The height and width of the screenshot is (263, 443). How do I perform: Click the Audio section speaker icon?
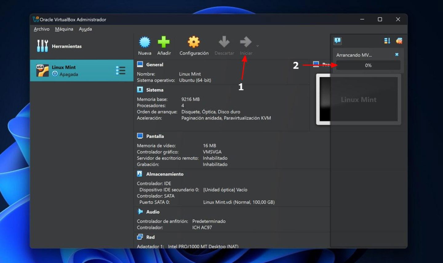tap(140, 211)
